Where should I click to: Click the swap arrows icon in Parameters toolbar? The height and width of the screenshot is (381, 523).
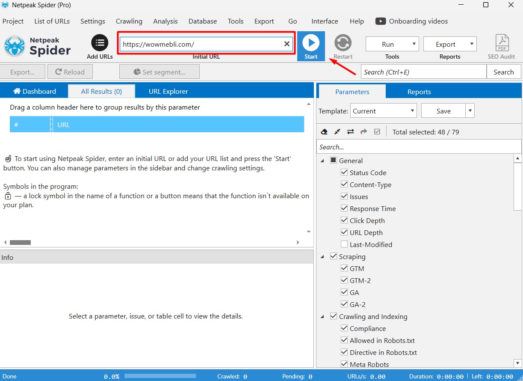point(350,132)
